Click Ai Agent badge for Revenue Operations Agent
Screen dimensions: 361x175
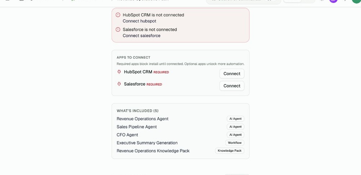point(235,119)
